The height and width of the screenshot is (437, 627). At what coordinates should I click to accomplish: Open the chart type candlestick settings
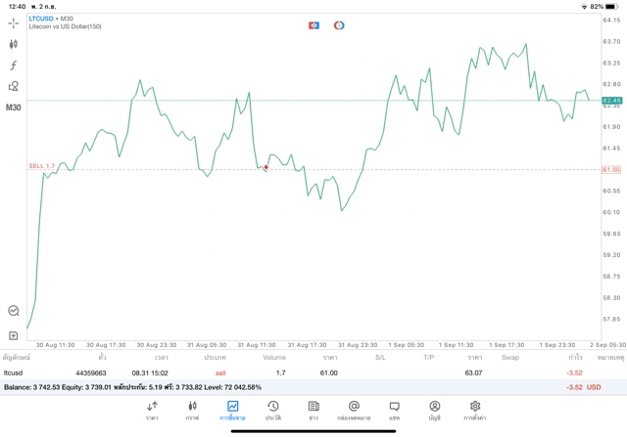point(14,44)
